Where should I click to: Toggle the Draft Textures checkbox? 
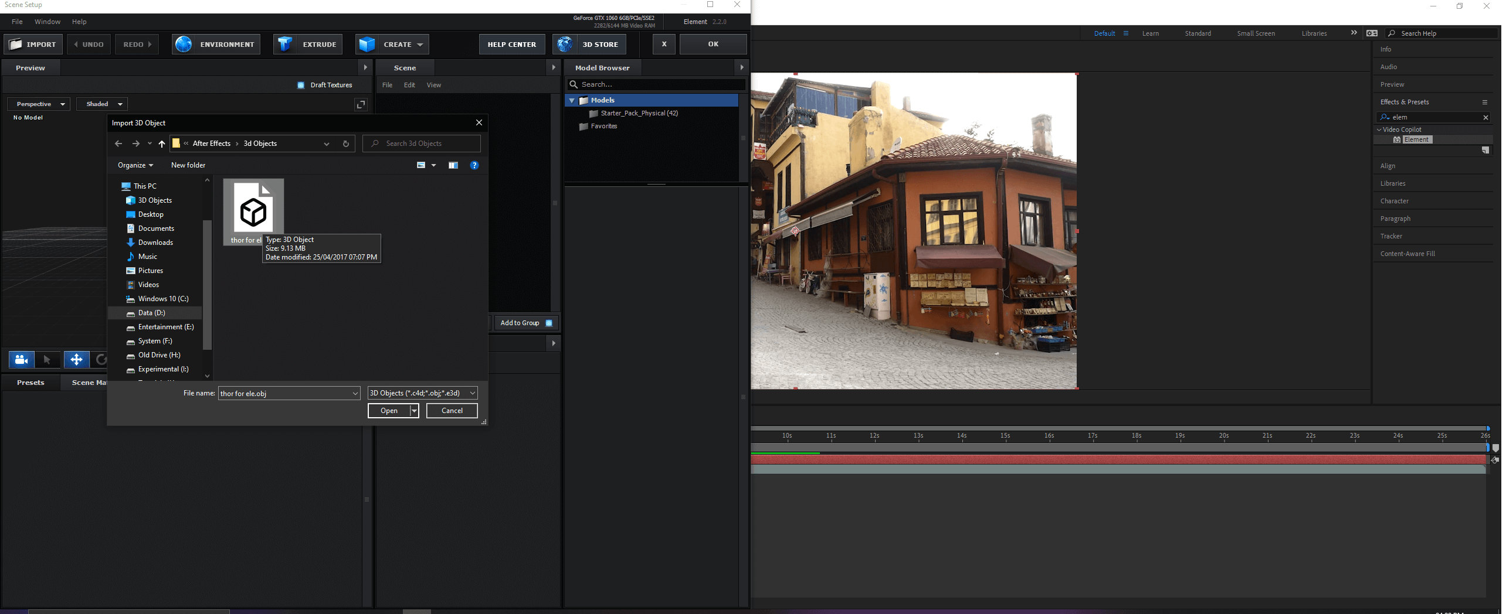301,85
